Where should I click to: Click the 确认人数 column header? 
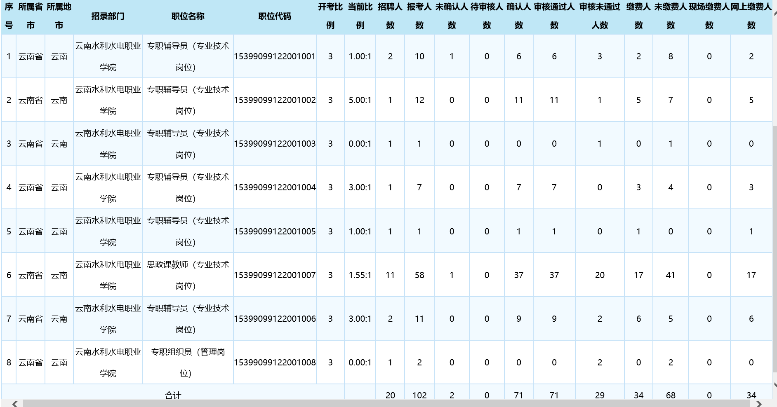[519, 16]
